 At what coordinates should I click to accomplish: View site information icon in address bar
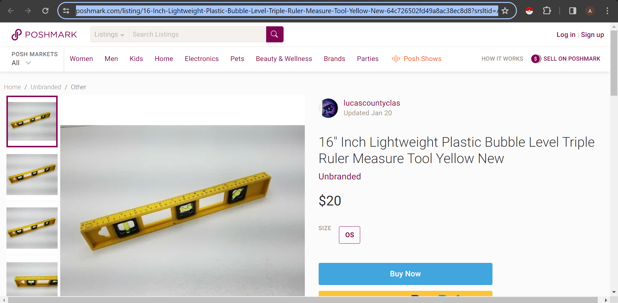[x=66, y=11]
